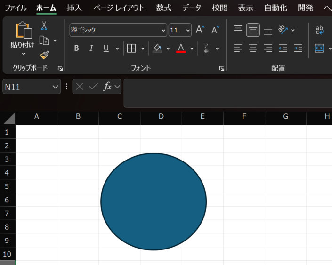Switch to the 挿入 tab
This screenshot has height=265, width=332.
[74, 8]
